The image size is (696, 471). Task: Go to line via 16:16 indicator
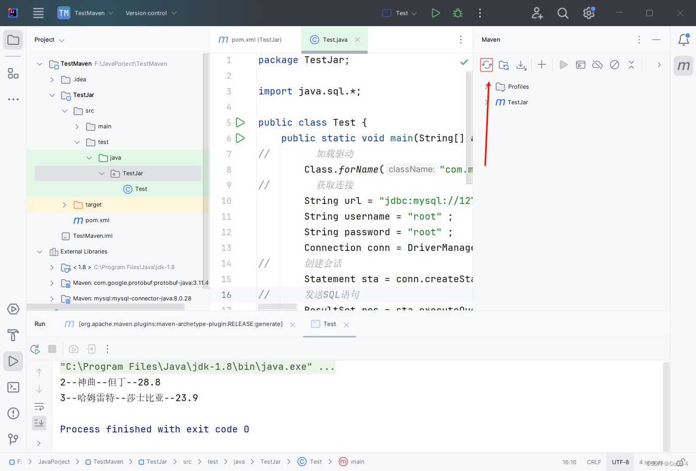coord(569,462)
